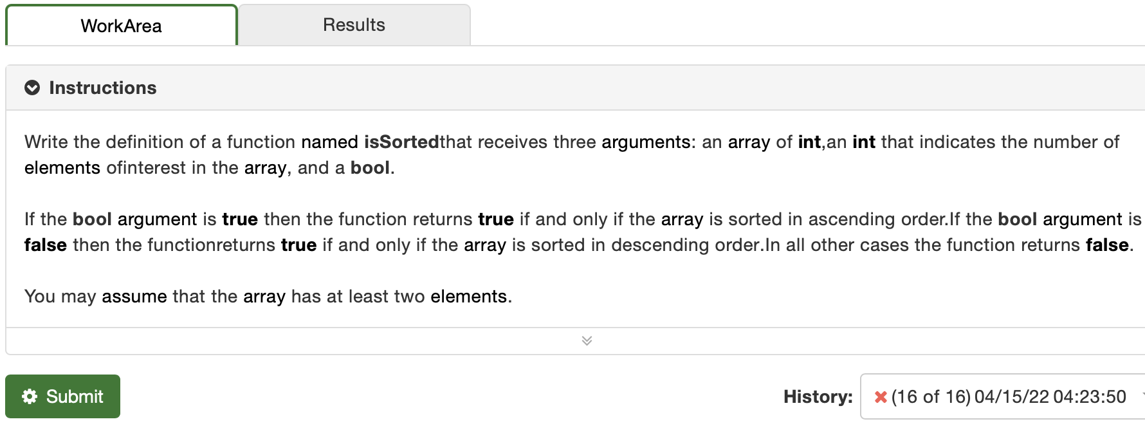Click the "You may assume" sentence

(x=268, y=296)
